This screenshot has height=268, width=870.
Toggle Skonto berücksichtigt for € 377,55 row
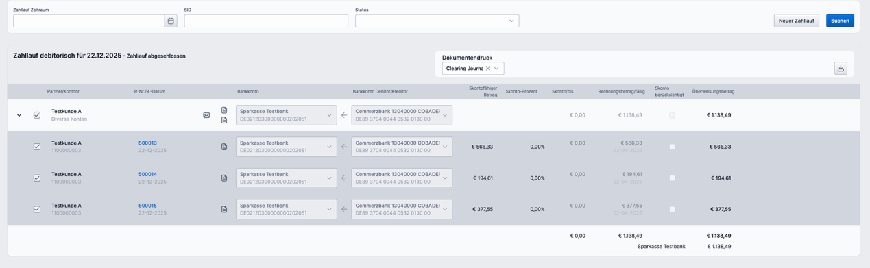(672, 209)
